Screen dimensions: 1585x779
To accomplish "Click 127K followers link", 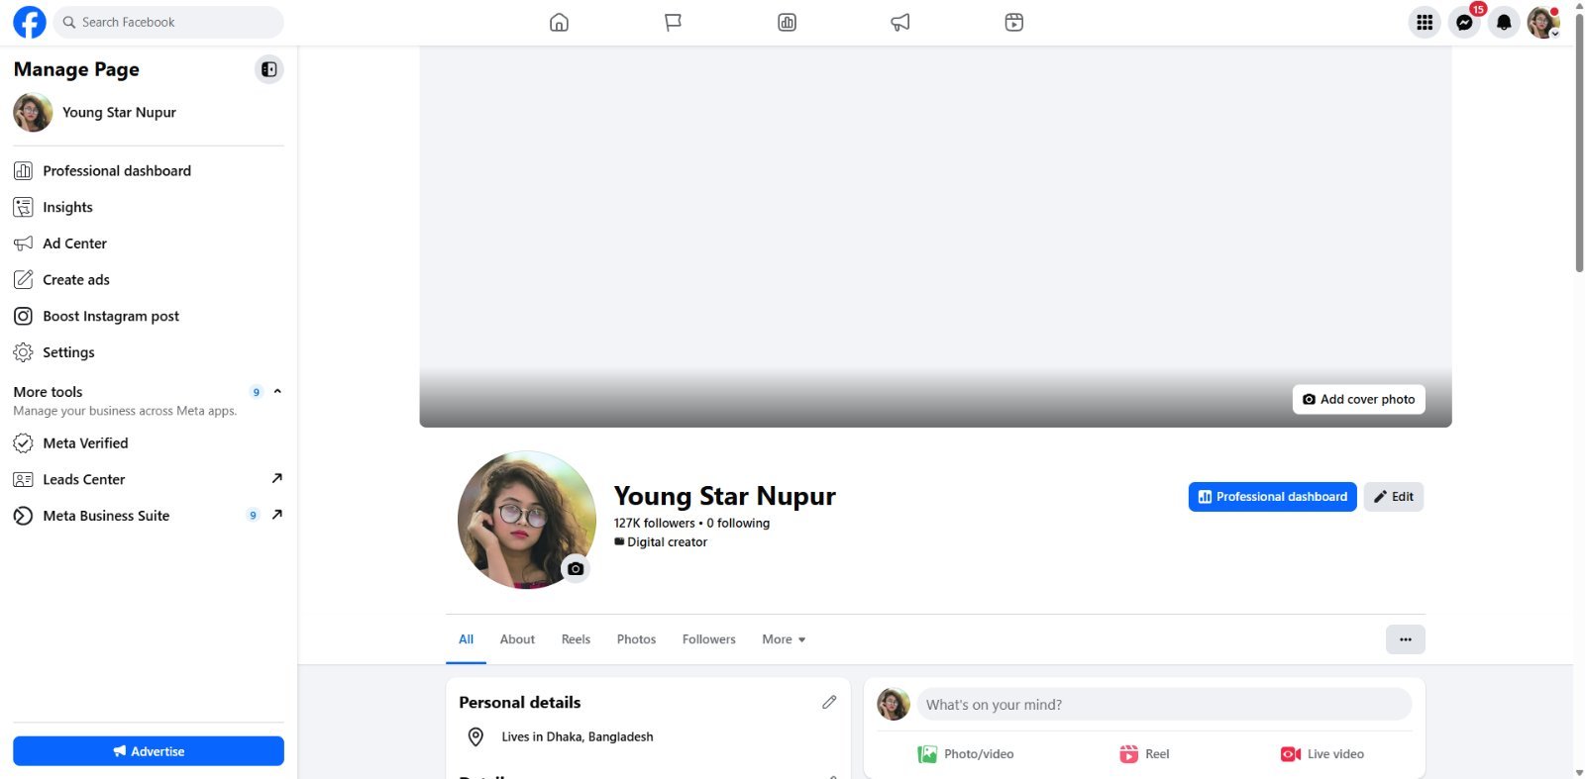I will [x=654, y=523].
